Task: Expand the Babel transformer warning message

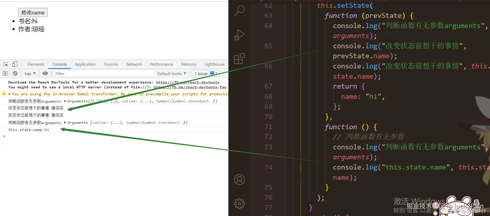Action: point(10,94)
